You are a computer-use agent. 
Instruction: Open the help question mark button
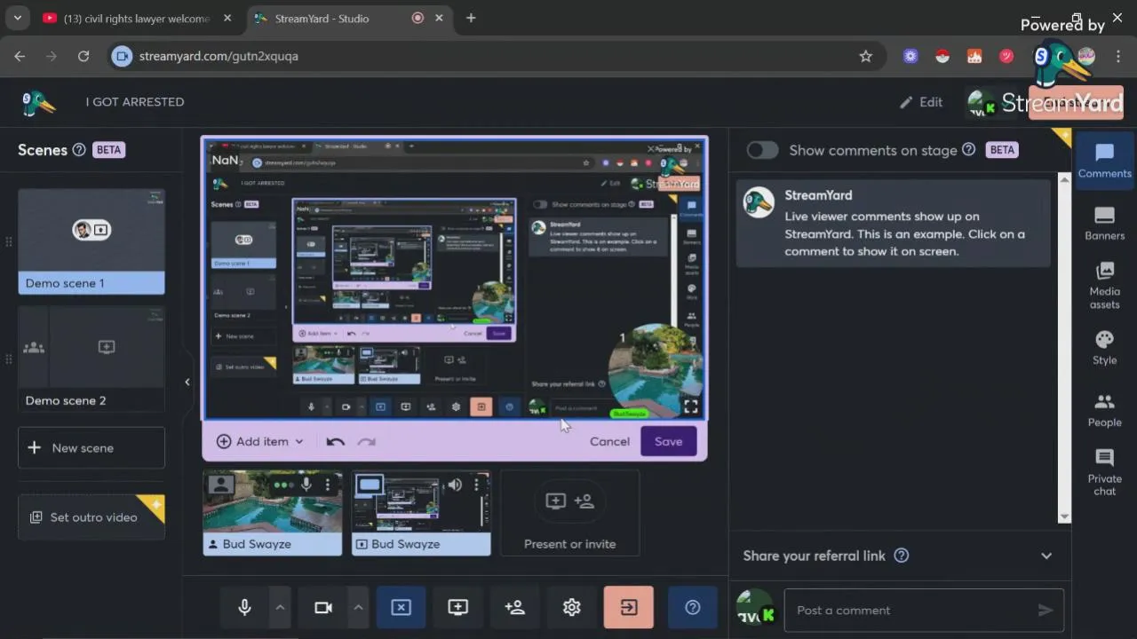pyautogui.click(x=692, y=608)
